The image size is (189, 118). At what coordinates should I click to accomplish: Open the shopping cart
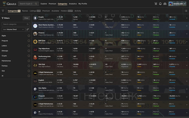(156, 4)
